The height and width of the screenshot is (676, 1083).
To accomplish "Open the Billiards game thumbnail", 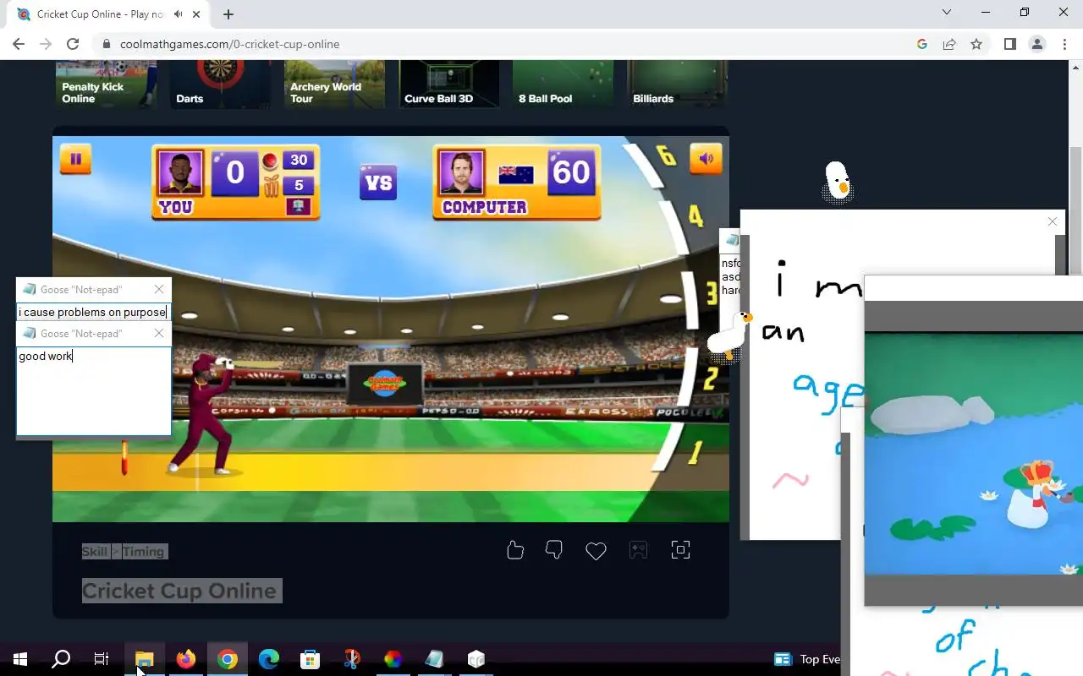I will click(677, 84).
